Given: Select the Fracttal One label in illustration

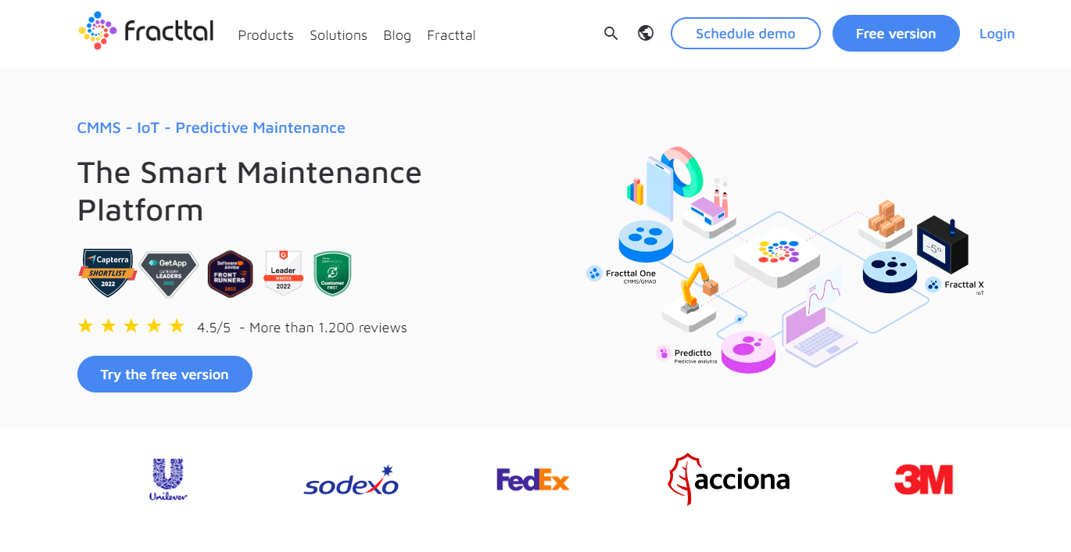Looking at the screenshot, I should (630, 274).
